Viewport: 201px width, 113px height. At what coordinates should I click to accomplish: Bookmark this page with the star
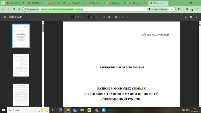pyautogui.click(x=172, y=9)
